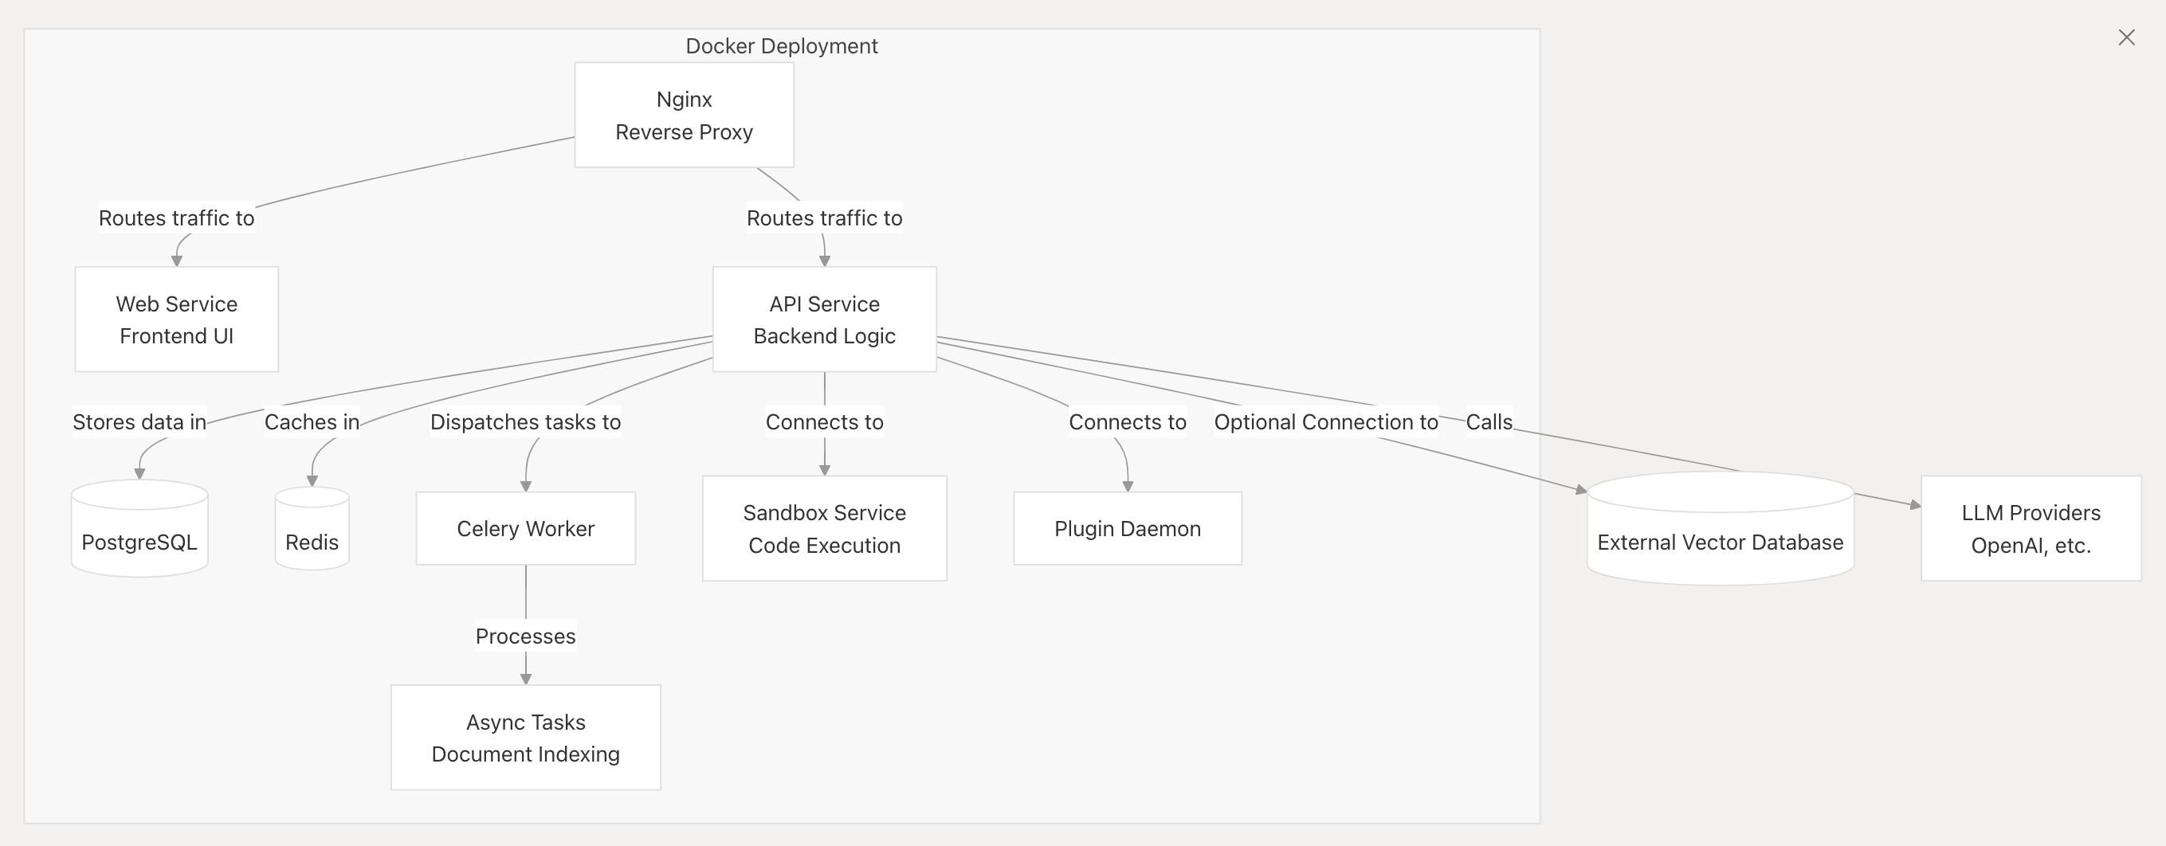Click the Processes edge label

click(x=525, y=636)
